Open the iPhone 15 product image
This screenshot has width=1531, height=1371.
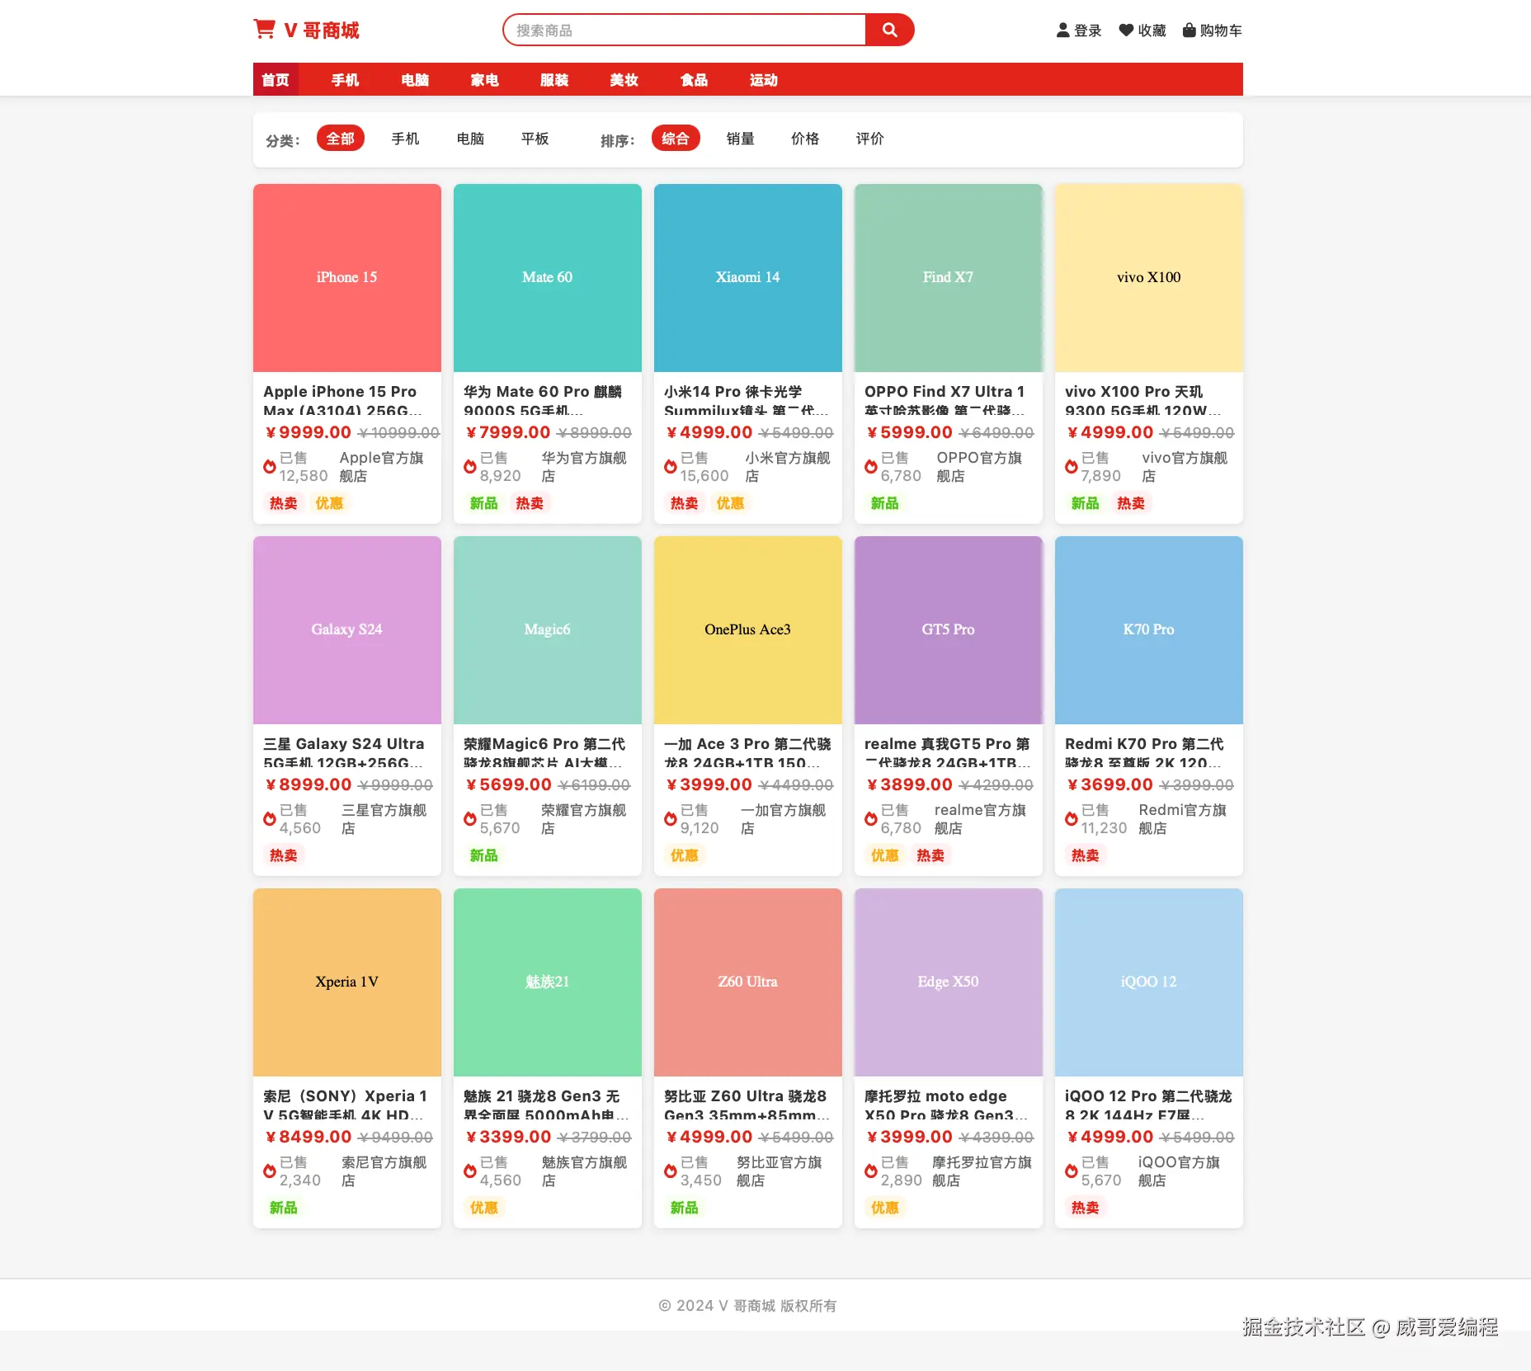coord(347,278)
